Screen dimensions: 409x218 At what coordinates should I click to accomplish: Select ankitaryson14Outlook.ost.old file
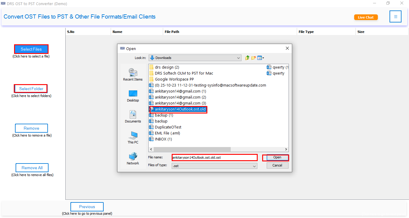click(x=178, y=109)
